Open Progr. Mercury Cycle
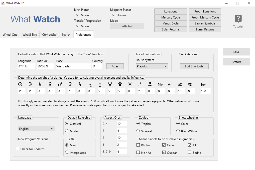255x170 pixels. coord(205,17)
